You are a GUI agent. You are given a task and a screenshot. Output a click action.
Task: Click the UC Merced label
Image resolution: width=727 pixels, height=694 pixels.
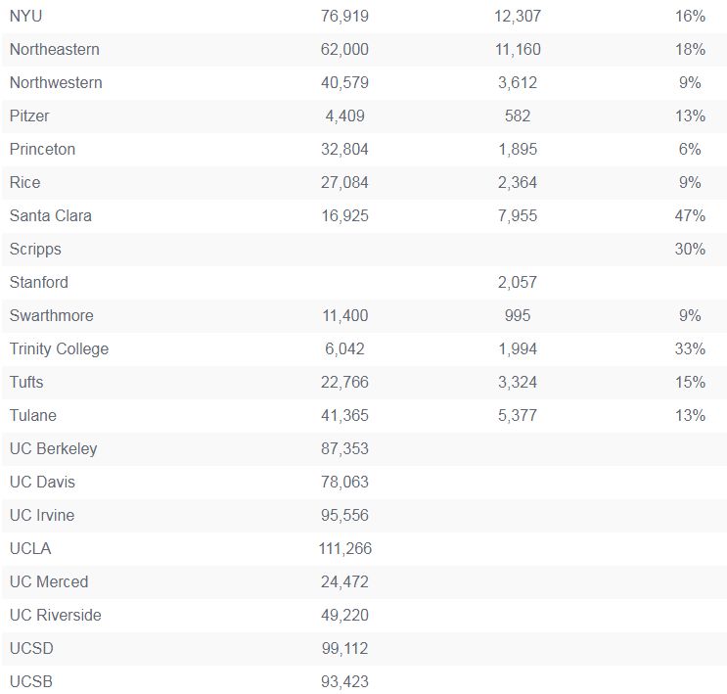tap(49, 581)
